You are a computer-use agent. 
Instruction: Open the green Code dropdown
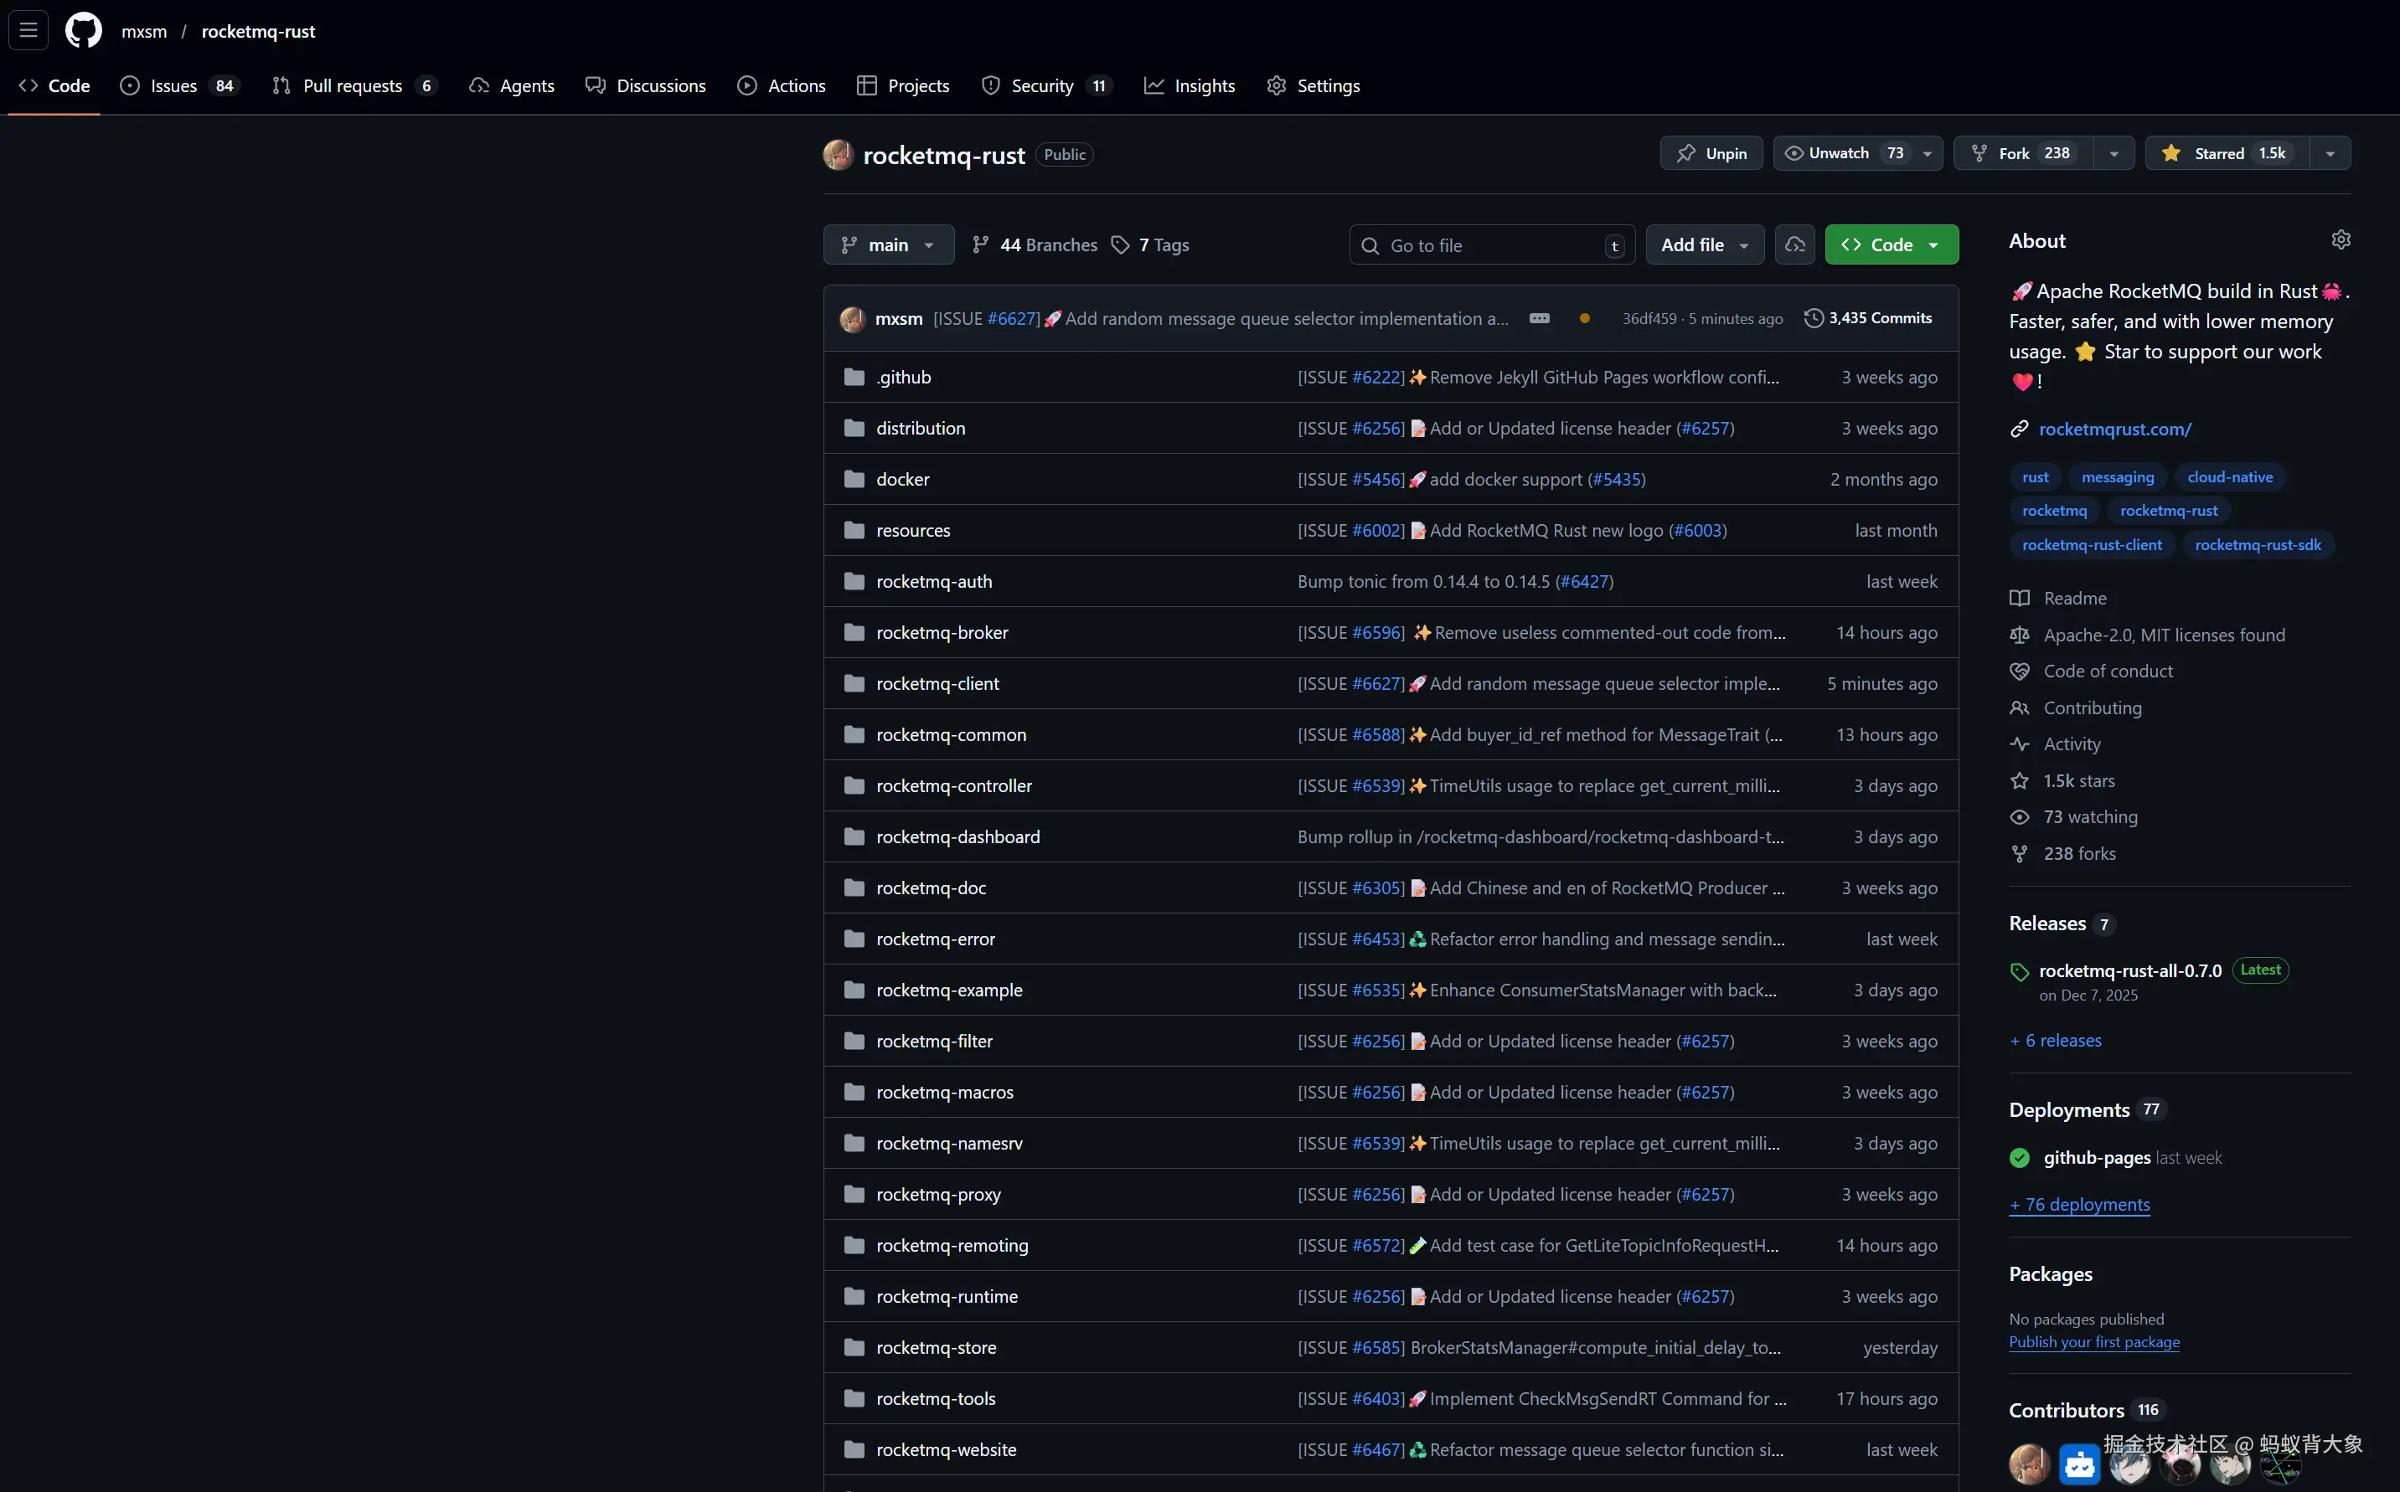[x=1891, y=244]
